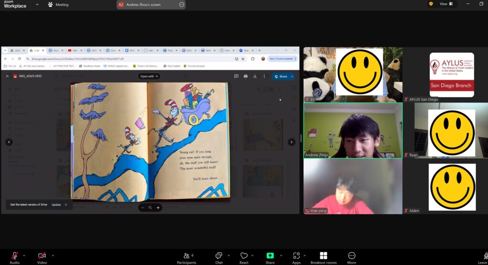Select Ryan's video tile

pyautogui.click(x=446, y=131)
